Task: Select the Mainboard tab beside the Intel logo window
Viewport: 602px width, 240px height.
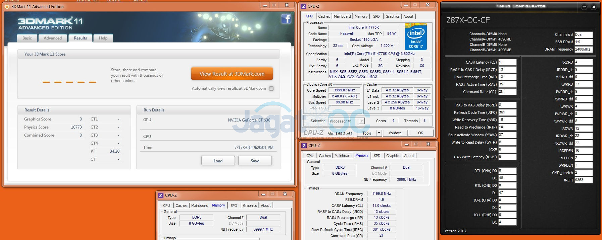Action: (x=342, y=16)
